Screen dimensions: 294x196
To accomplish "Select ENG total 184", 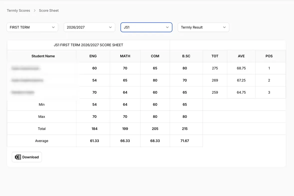I will pos(95,129).
